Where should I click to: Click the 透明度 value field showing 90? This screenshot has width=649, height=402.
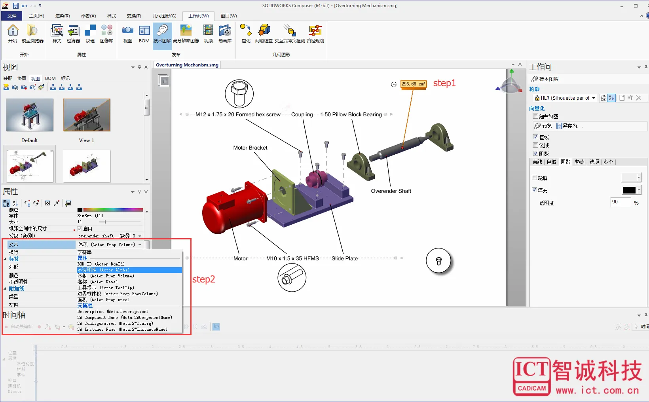point(620,202)
